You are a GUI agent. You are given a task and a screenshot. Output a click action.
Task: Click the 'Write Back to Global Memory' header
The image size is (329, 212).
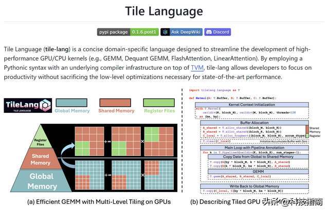(x=254, y=186)
